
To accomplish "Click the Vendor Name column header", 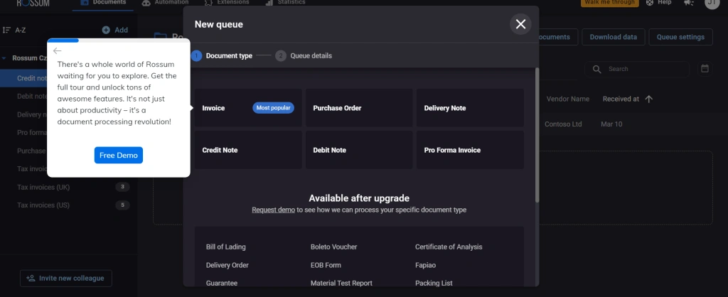I will coord(568,99).
